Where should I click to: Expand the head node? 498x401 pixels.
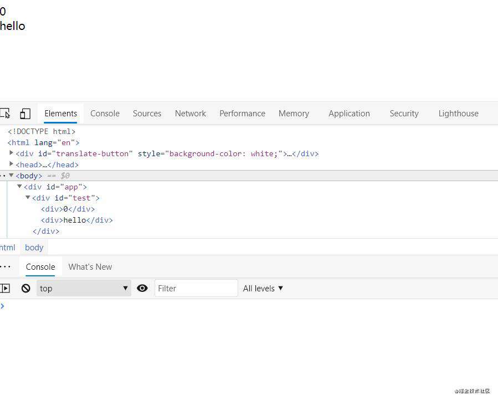(12, 164)
